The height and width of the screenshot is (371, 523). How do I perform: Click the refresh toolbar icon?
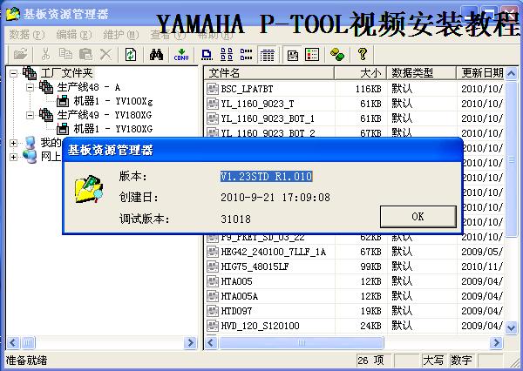tap(131, 54)
